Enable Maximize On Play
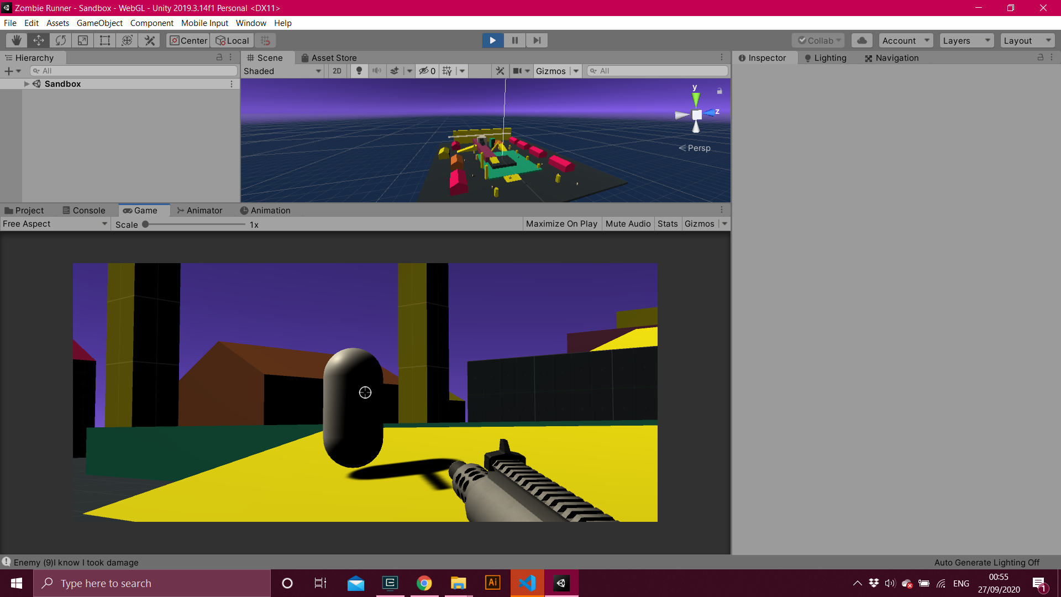The image size is (1061, 597). [x=561, y=224]
